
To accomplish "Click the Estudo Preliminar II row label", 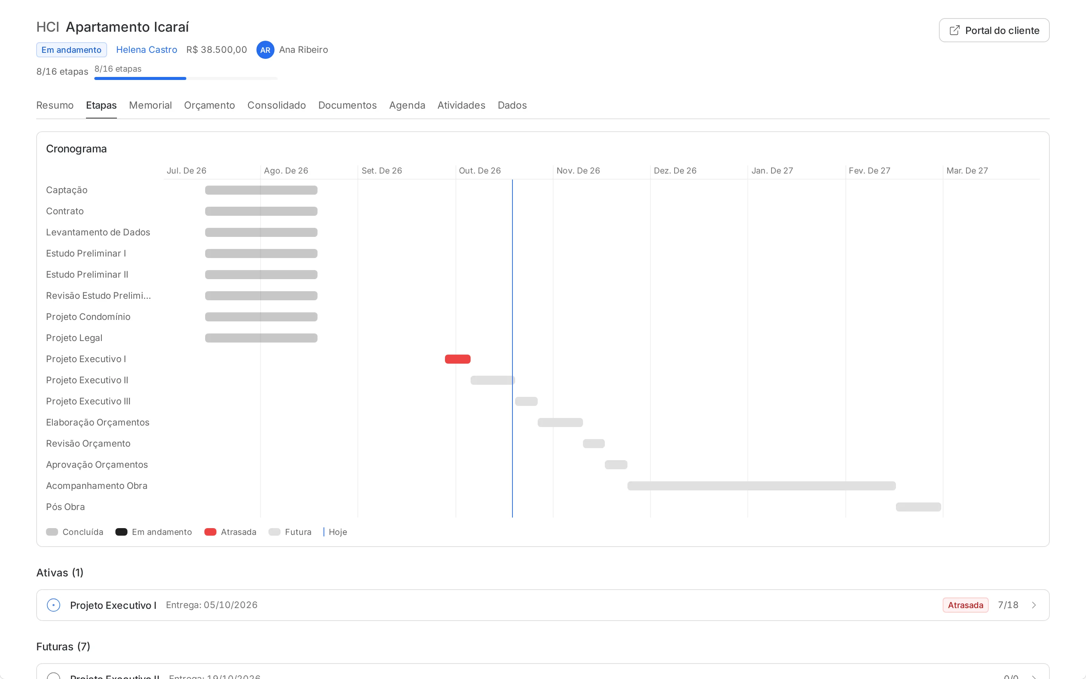I will (87, 274).
